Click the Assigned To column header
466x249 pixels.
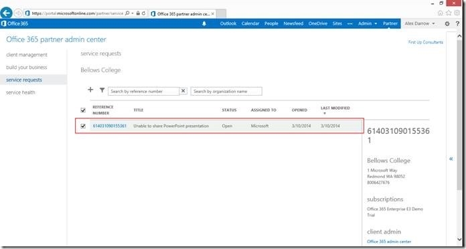263,110
